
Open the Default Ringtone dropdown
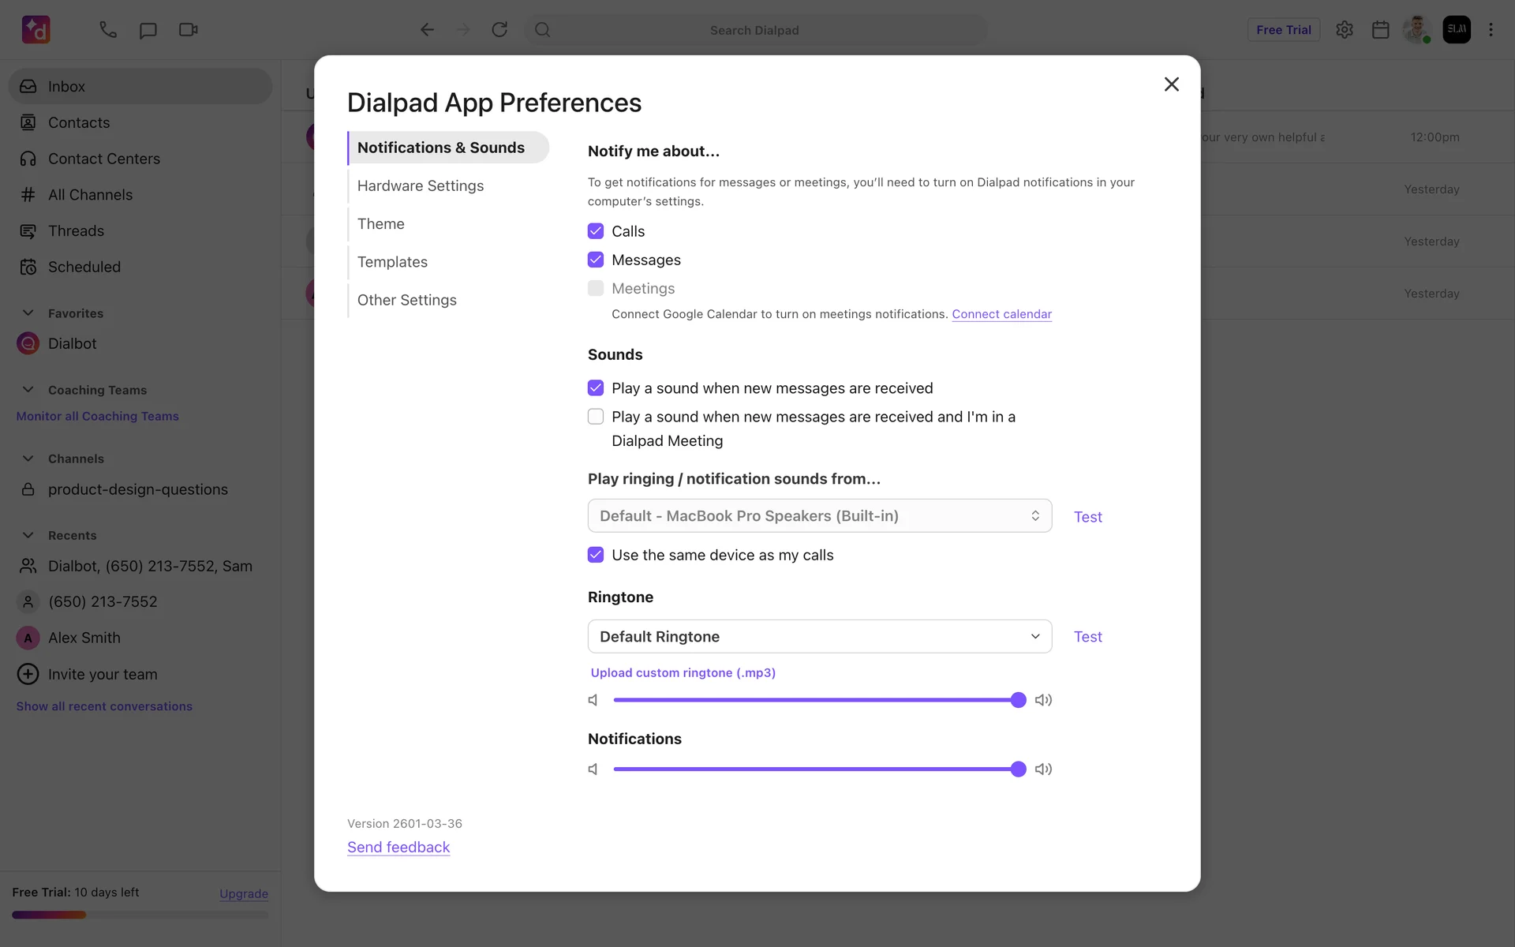[819, 637]
